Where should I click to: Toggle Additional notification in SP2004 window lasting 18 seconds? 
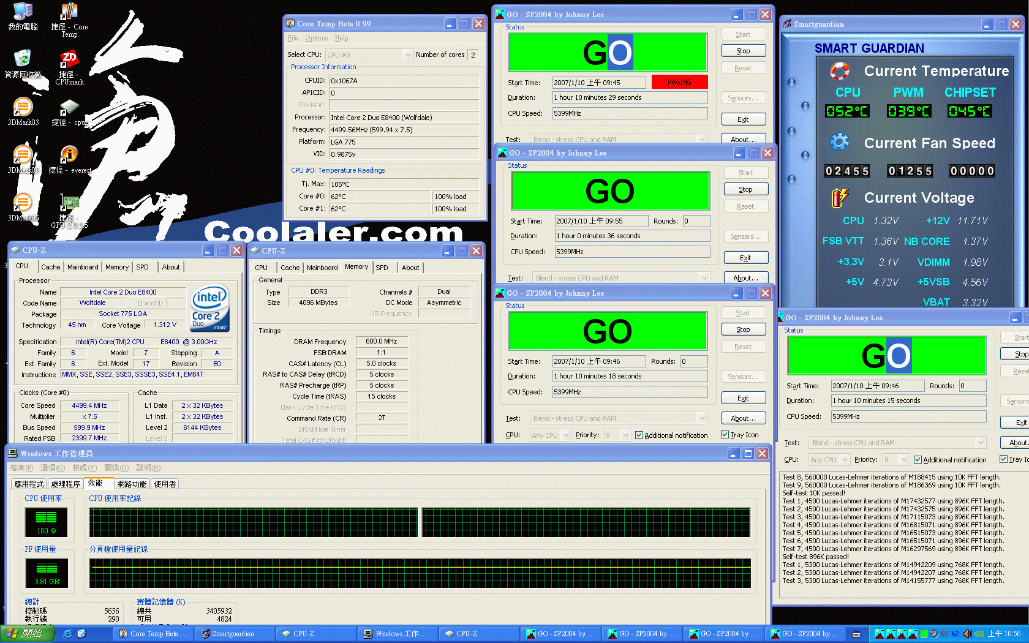(639, 435)
